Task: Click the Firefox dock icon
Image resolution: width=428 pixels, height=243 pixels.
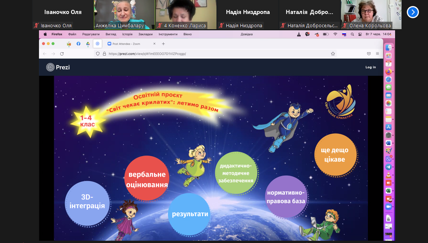Action: pyautogui.click(x=388, y=72)
